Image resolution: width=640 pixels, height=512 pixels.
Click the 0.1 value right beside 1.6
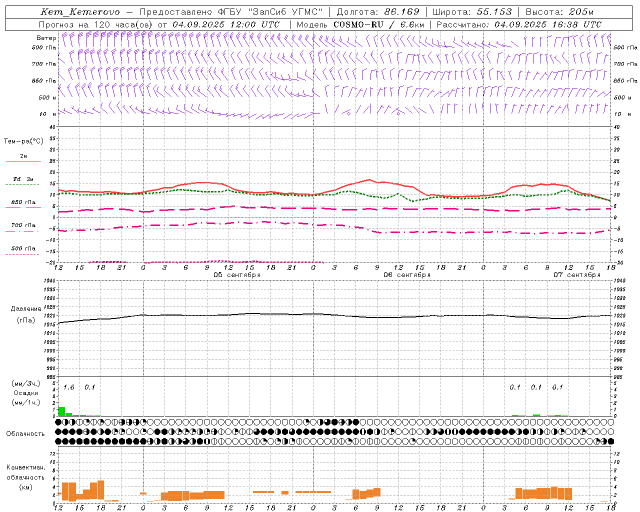pyautogui.click(x=90, y=387)
